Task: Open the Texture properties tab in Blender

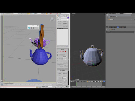Action: click(x=122, y=27)
